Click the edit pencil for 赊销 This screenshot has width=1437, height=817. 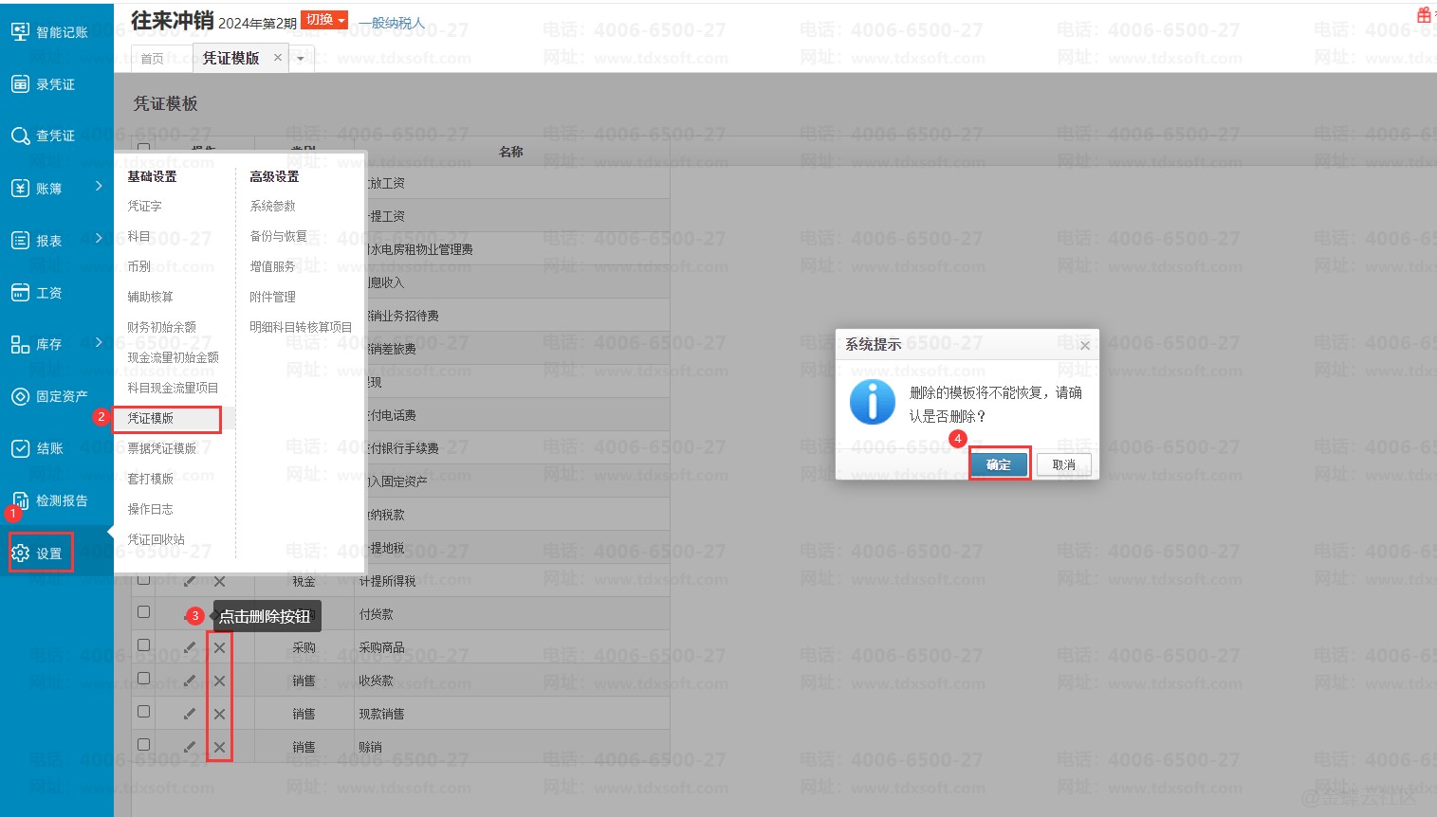click(190, 747)
